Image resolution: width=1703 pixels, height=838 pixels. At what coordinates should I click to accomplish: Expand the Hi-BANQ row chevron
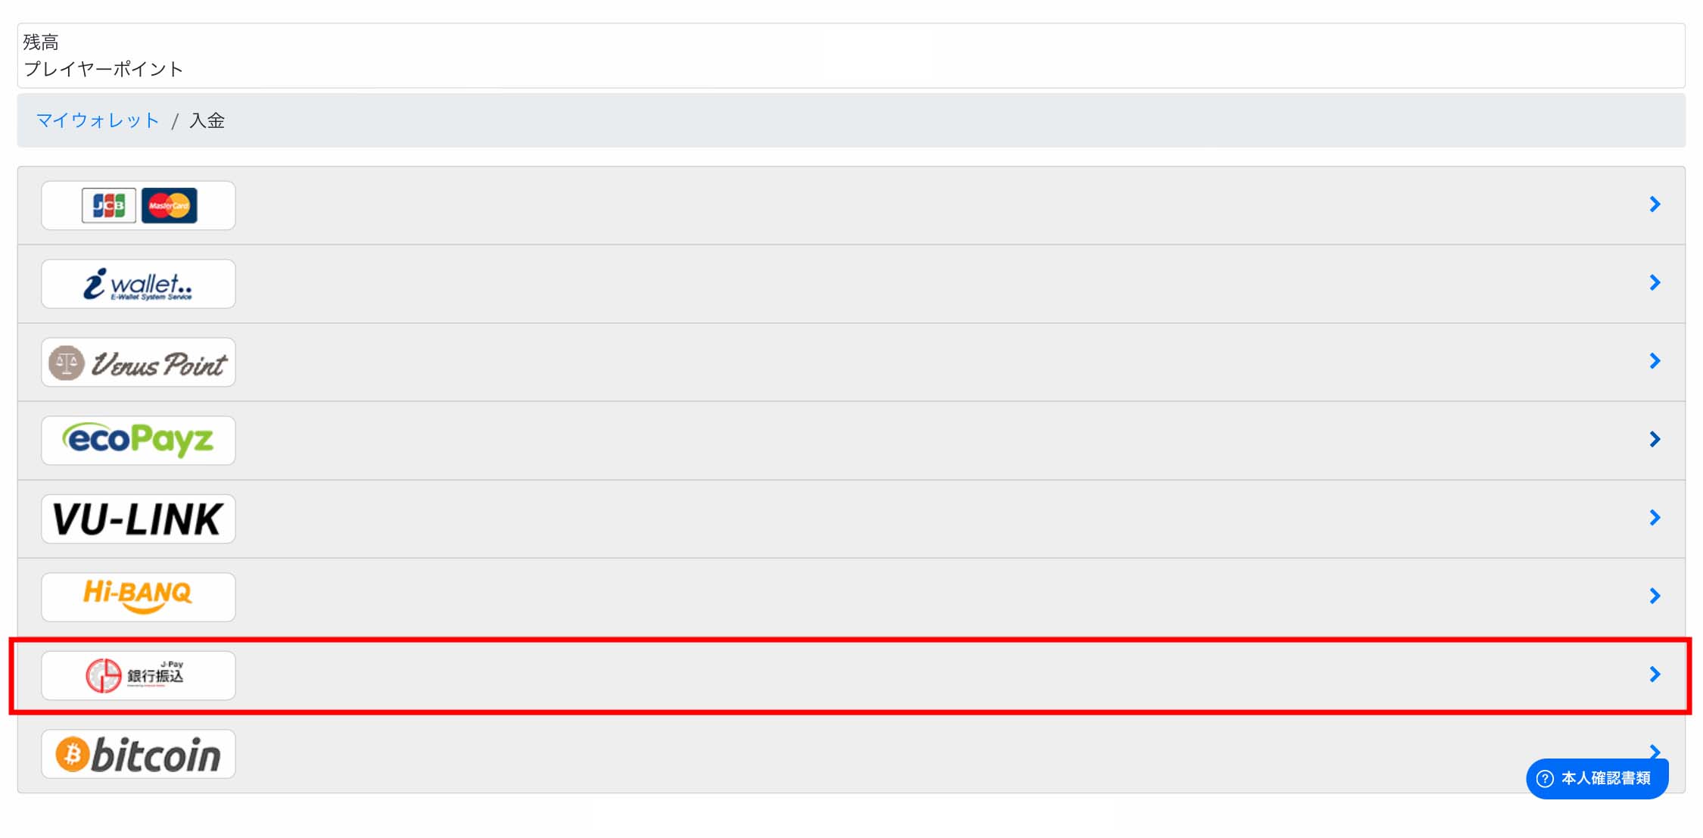[1655, 596]
